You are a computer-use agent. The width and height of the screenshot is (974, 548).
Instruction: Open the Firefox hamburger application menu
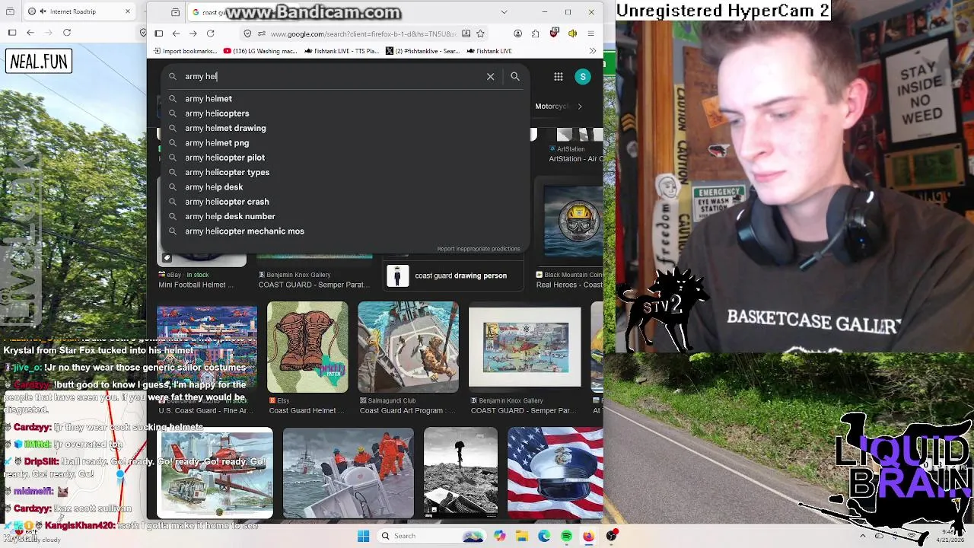click(590, 33)
